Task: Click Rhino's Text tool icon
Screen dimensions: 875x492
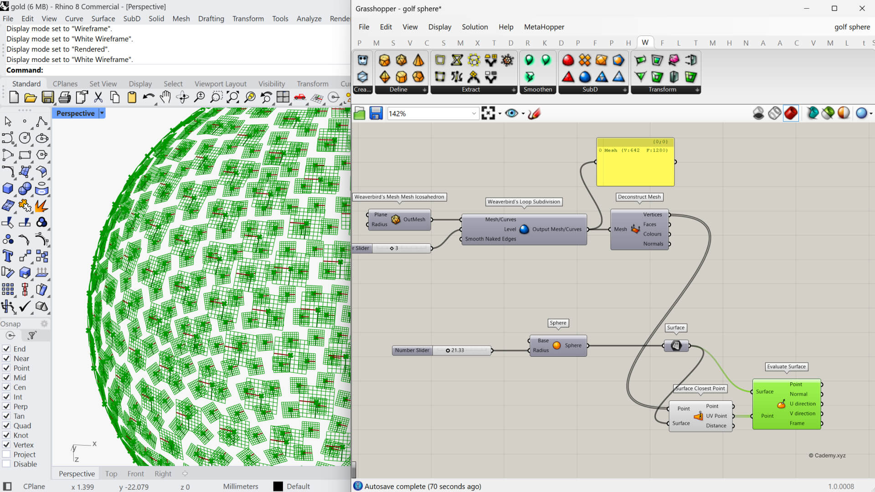Action: point(8,256)
